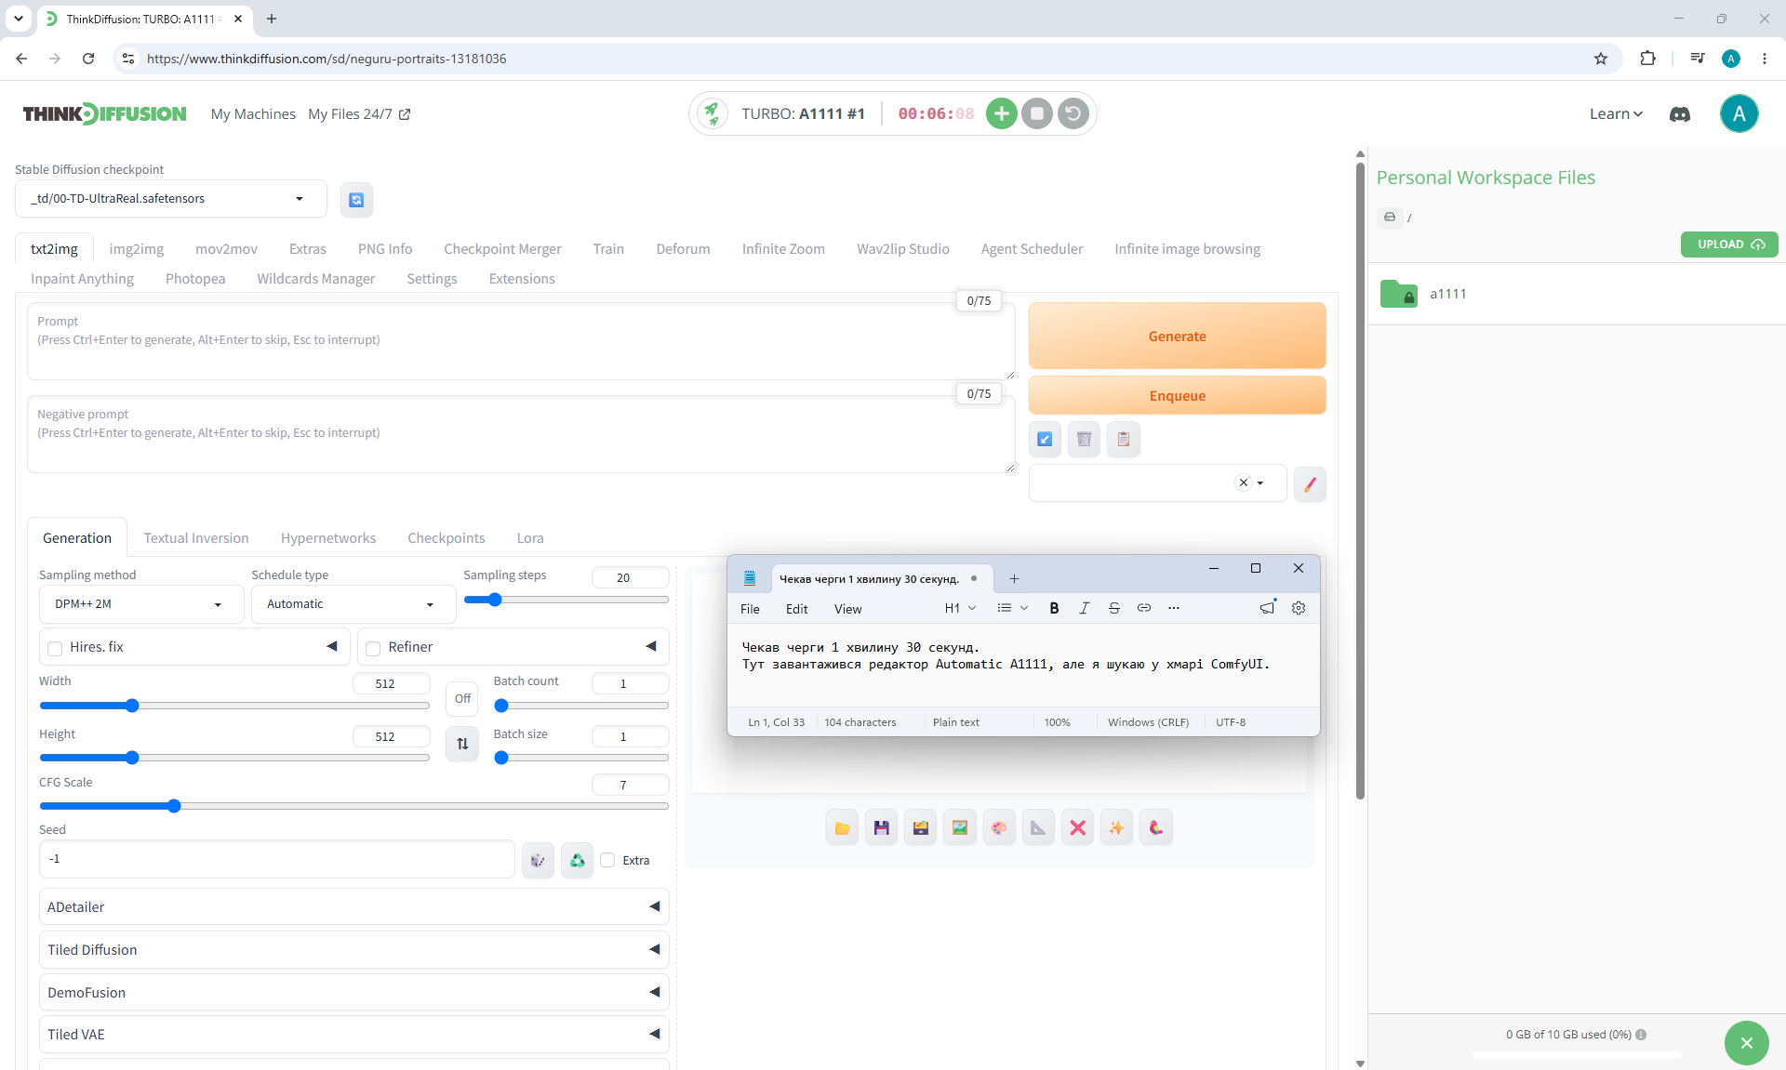Image resolution: width=1786 pixels, height=1070 pixels.
Task: Click the blue arrow read-parameters icon
Action: point(1046,439)
